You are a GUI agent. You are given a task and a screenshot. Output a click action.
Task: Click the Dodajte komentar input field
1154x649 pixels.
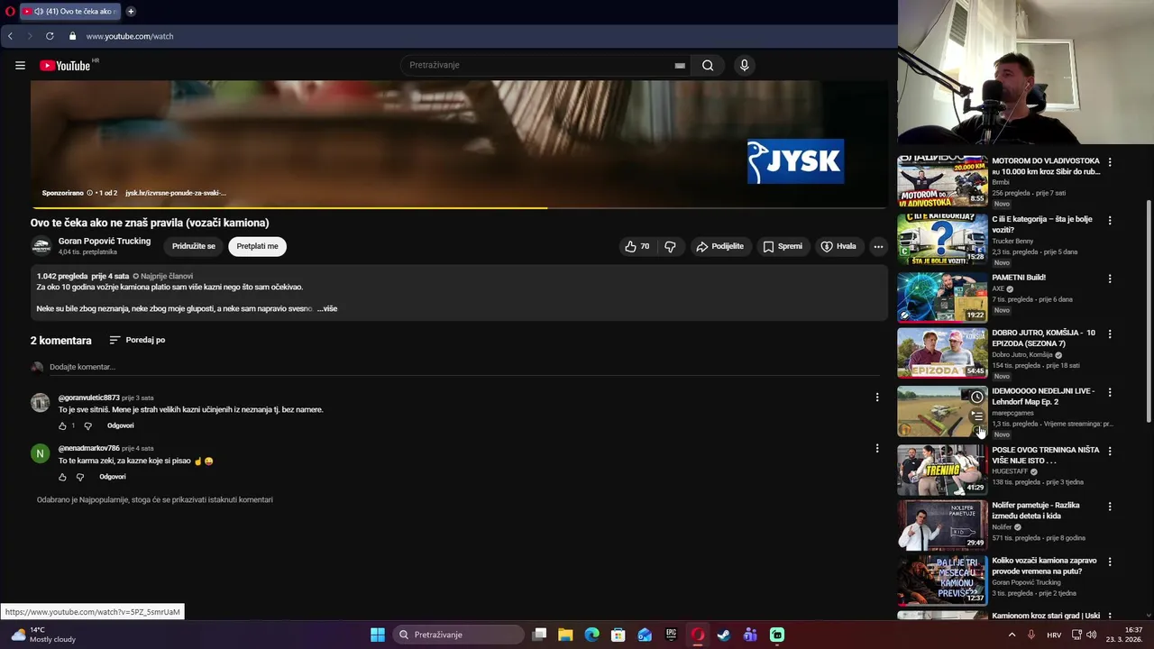[464, 367]
